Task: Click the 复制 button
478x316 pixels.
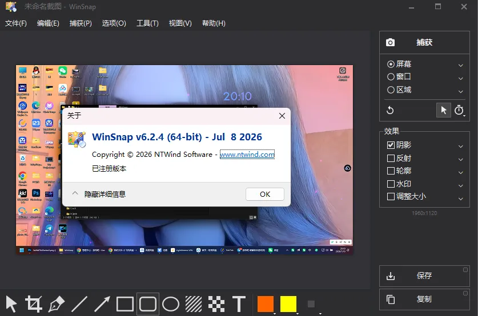Action: (x=424, y=299)
